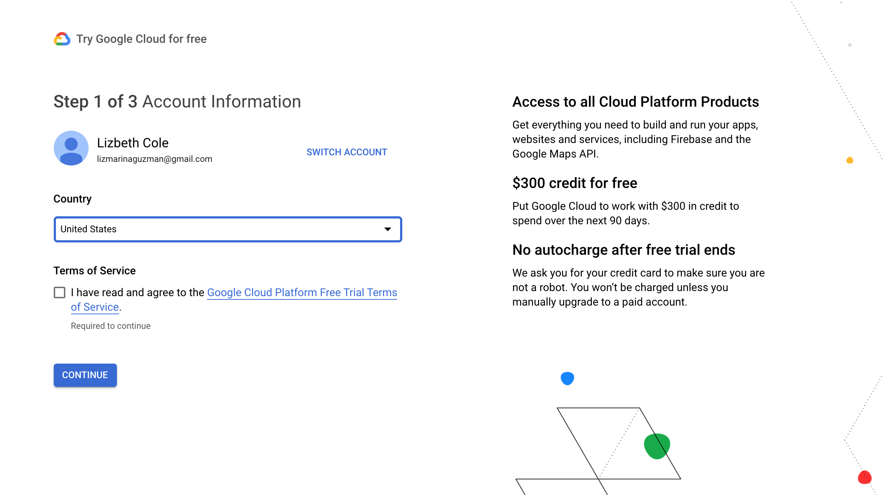Click the 'I have read and agree' label
Screen dimensions: 883x495
137,292
